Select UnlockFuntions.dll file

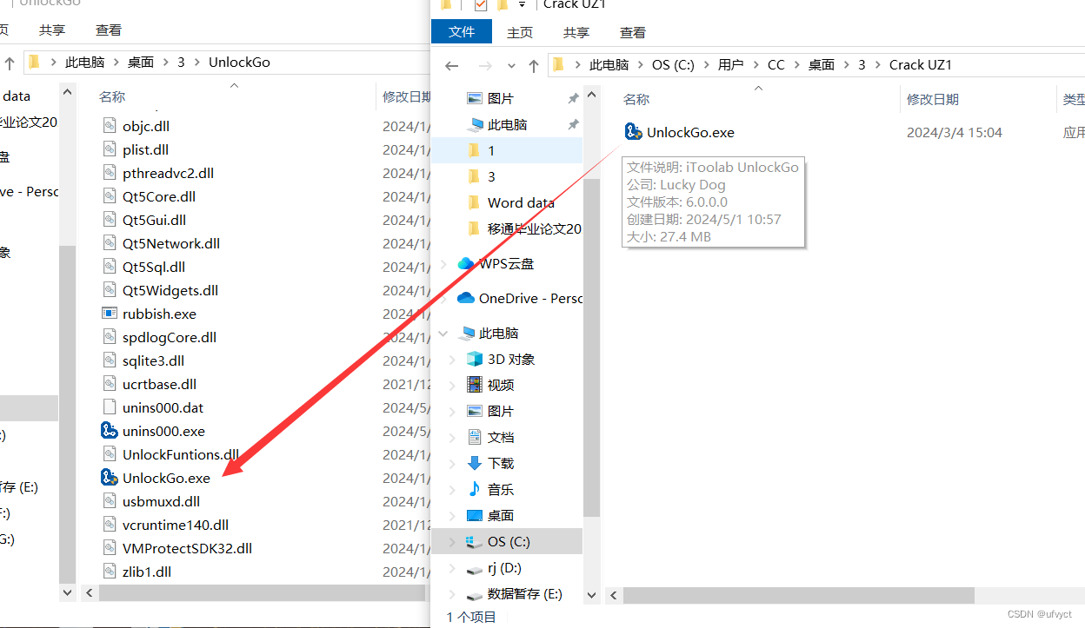[x=181, y=454]
